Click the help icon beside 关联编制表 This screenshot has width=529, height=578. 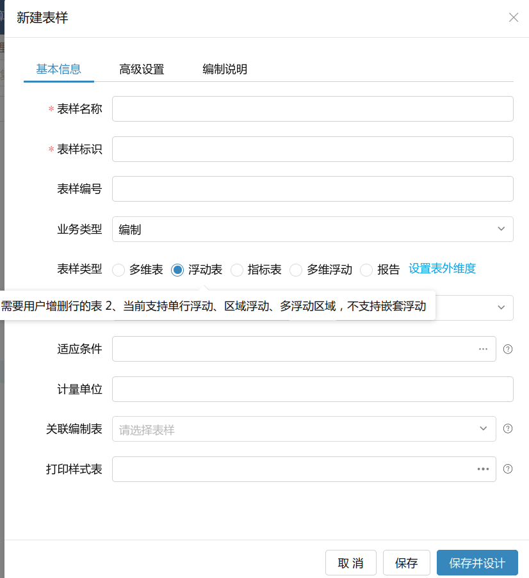[x=508, y=429]
